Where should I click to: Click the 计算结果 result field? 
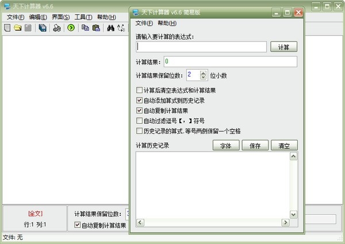(231, 62)
